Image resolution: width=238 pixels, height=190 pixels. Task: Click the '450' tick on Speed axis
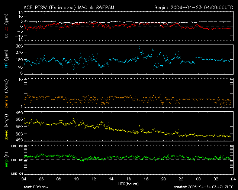(x=19, y=140)
